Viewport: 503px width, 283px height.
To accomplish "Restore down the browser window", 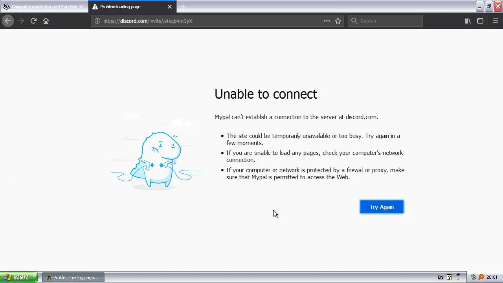I will [x=488, y=6].
